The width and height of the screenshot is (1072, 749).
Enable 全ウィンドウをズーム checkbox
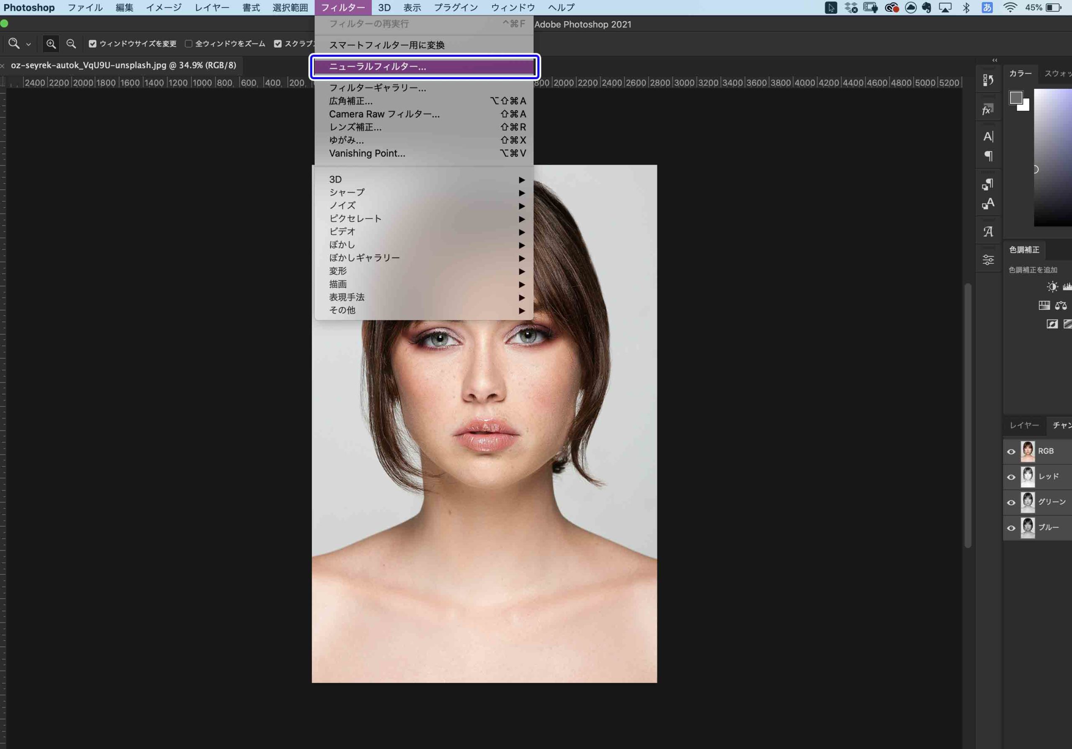pos(188,44)
